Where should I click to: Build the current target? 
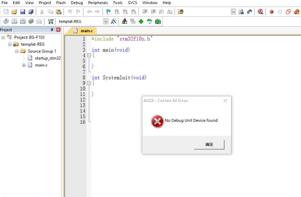[x=14, y=21]
